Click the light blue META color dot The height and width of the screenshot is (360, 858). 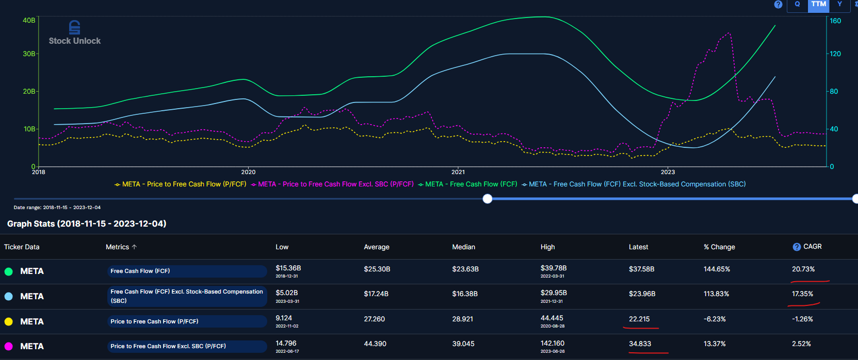pyautogui.click(x=9, y=297)
